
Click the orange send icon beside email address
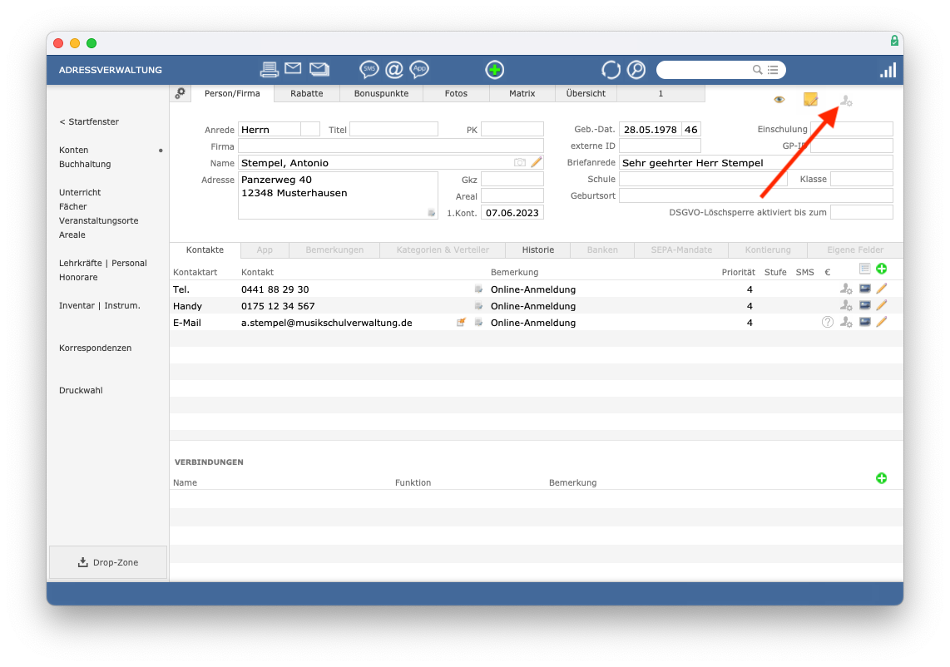461,323
